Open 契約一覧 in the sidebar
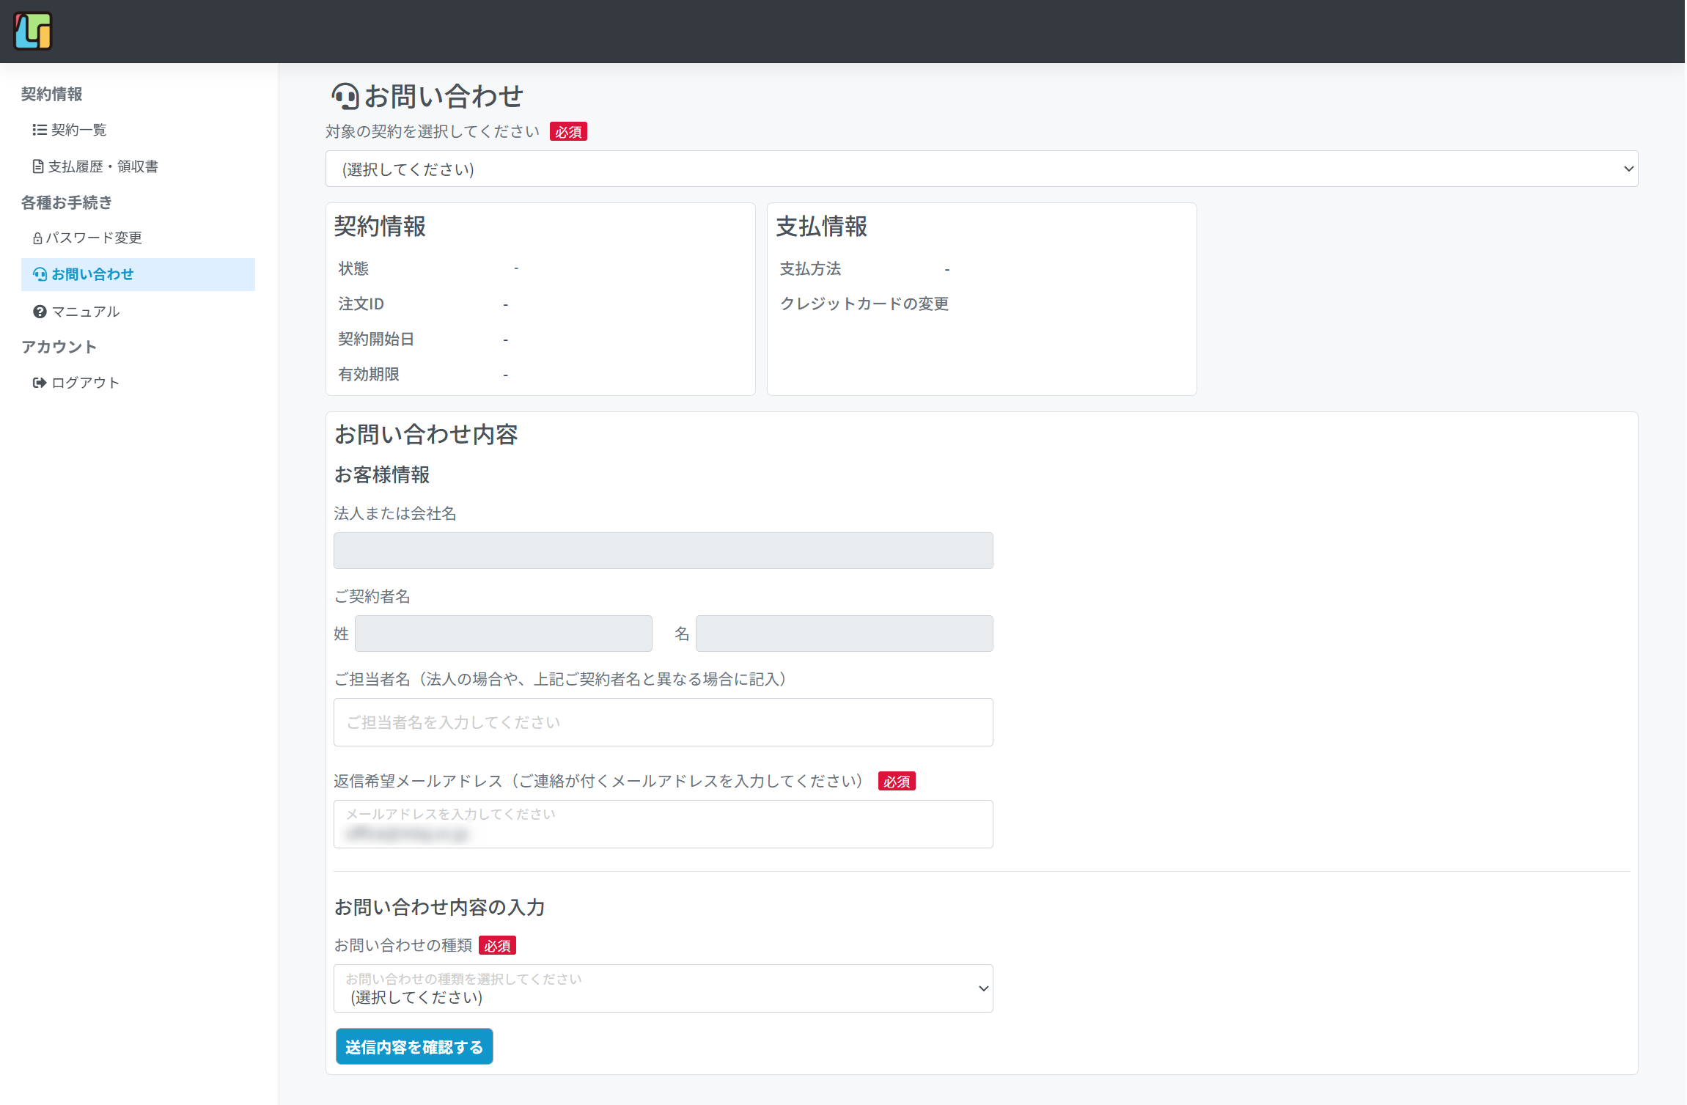The height and width of the screenshot is (1105, 1687). pyautogui.click(x=79, y=130)
